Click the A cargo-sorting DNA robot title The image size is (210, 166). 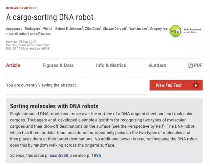pos(50,17)
